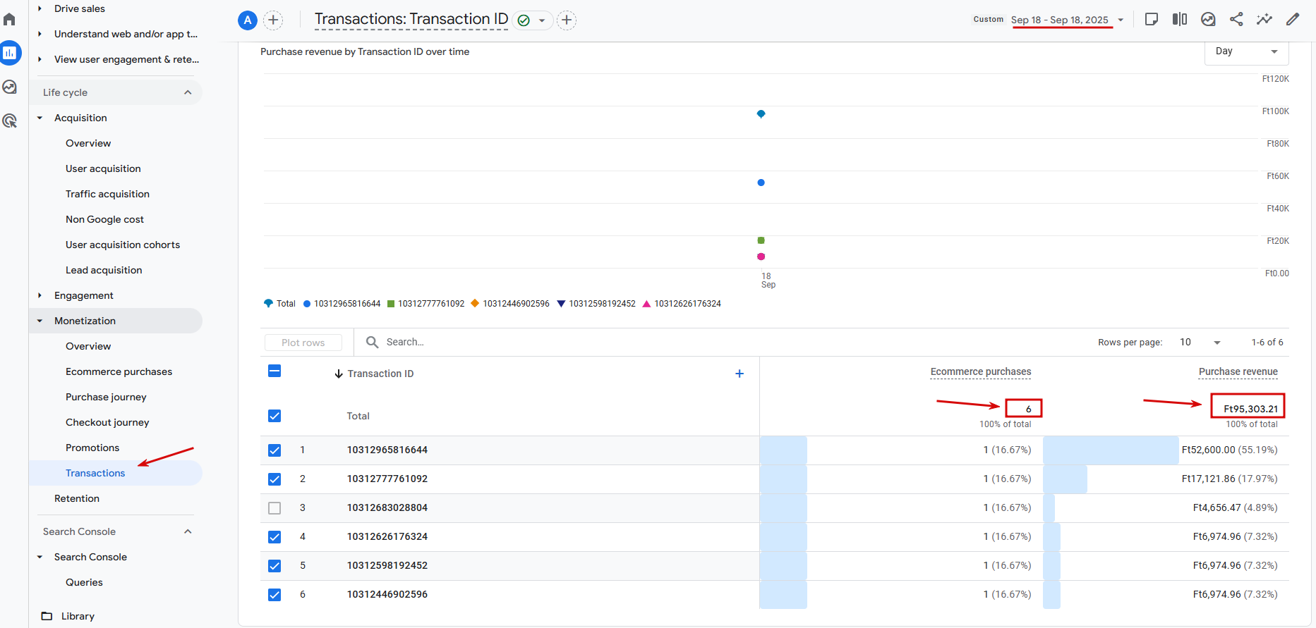Open the Explore icon in left rail

tap(9, 87)
